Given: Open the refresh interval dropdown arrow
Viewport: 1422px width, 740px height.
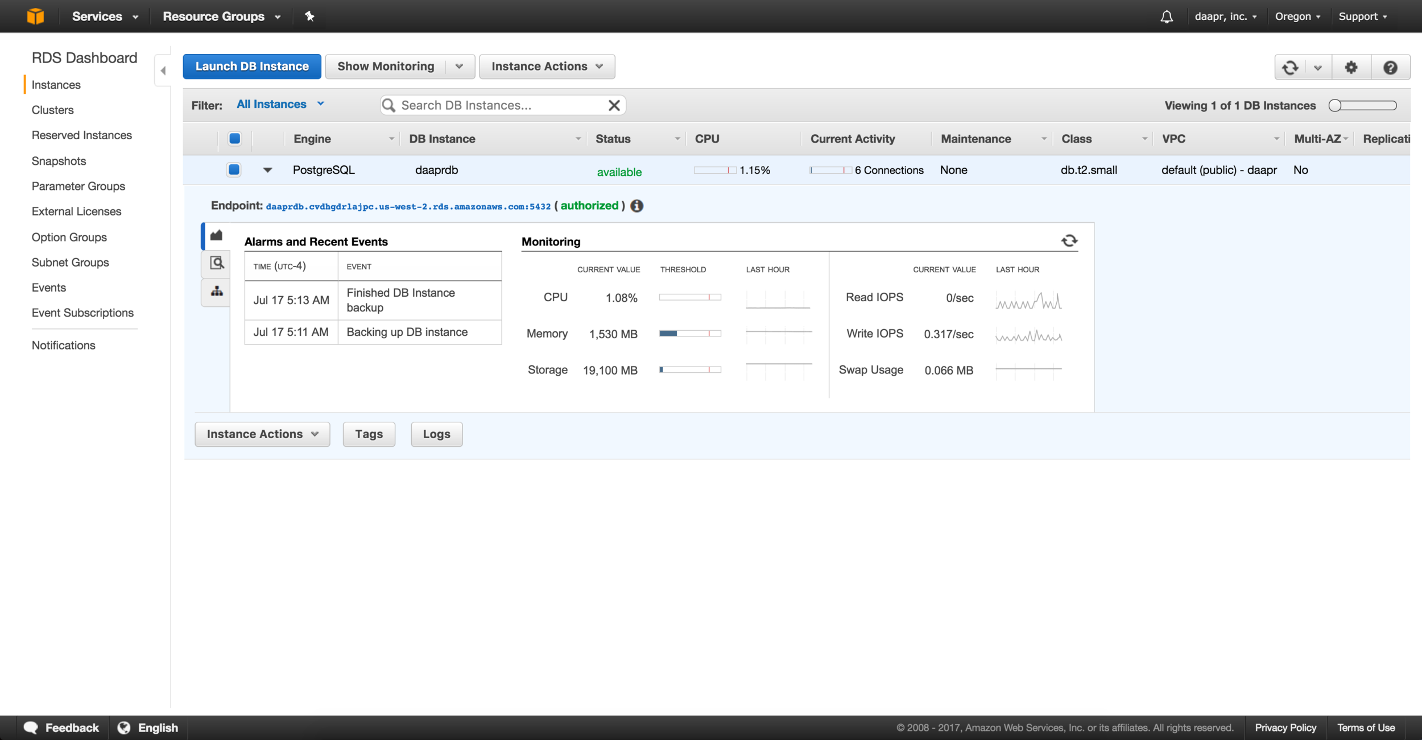Looking at the screenshot, I should click(1318, 68).
